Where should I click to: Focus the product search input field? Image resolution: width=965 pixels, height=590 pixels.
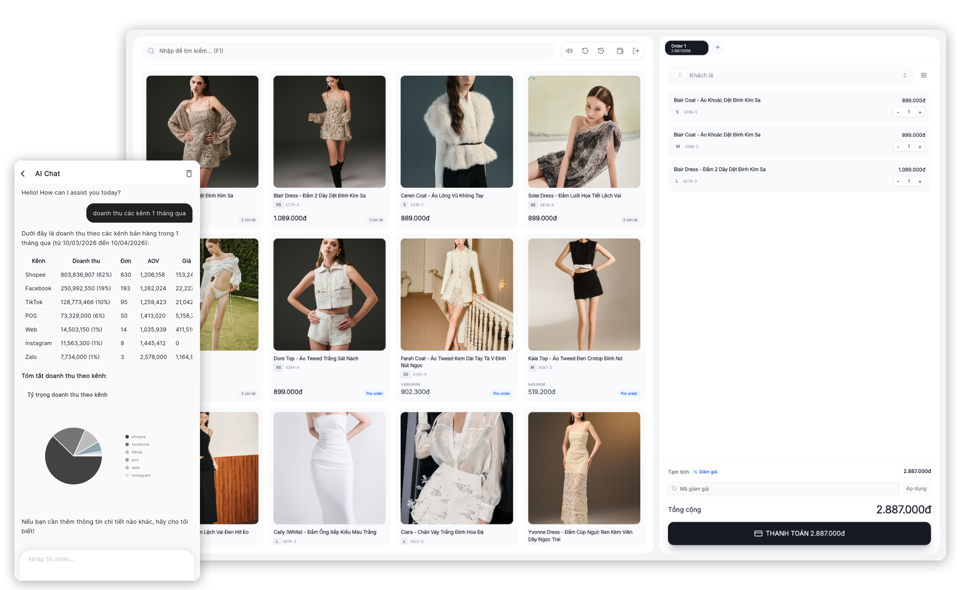(348, 51)
